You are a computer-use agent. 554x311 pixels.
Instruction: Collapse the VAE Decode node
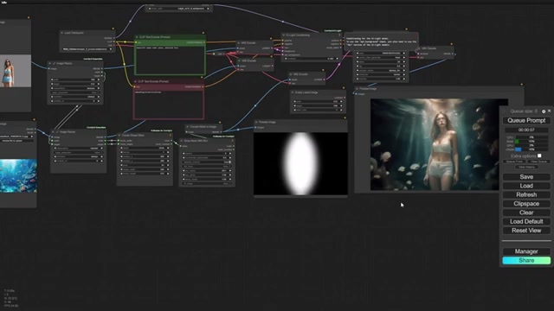click(x=419, y=48)
